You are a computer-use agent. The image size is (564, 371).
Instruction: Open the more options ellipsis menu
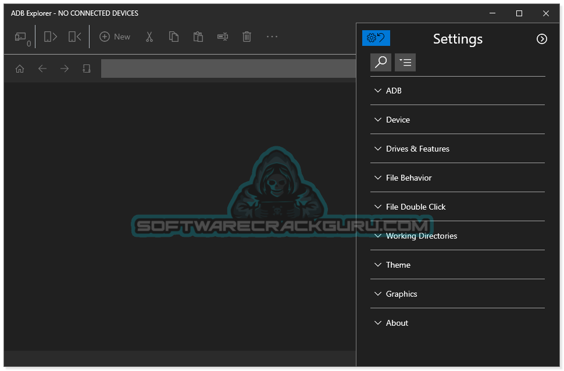coord(272,37)
